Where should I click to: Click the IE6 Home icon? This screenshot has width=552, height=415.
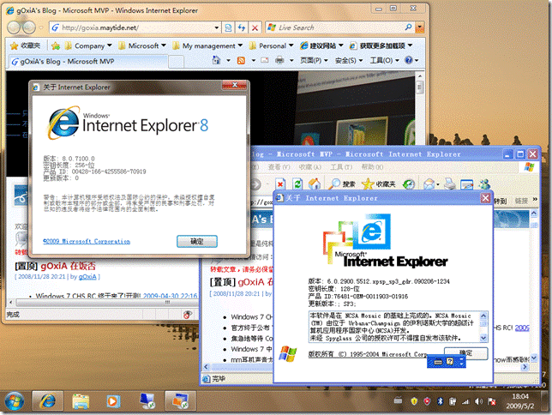315,183
